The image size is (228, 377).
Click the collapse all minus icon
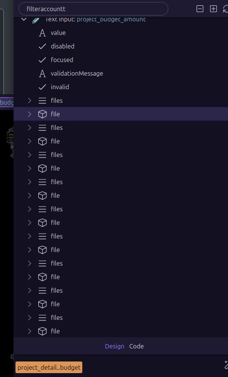pos(199,9)
